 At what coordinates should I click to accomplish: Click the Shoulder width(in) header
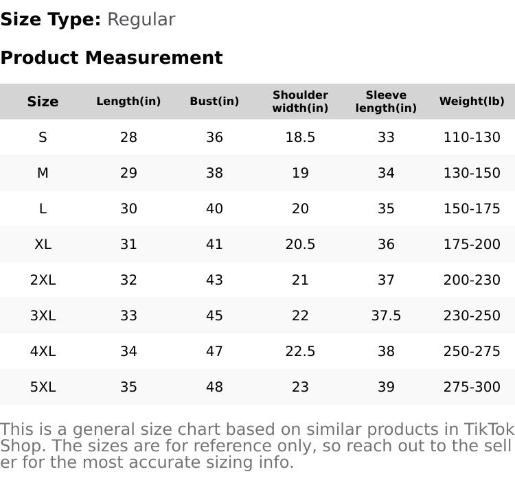pyautogui.click(x=300, y=102)
